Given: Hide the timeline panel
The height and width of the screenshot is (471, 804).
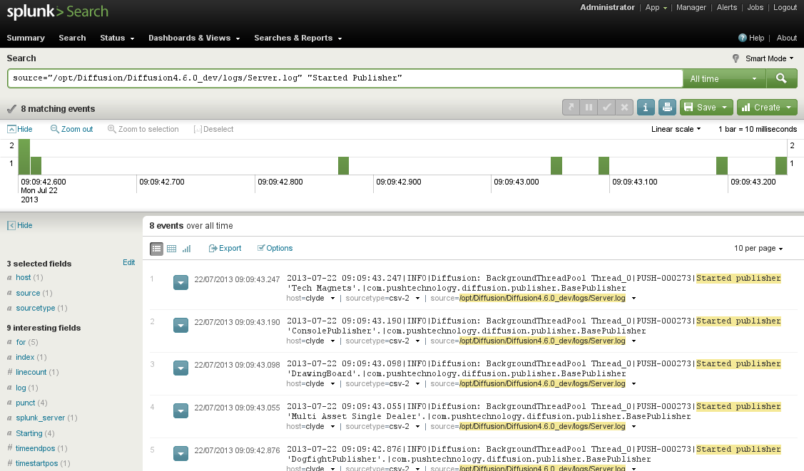Looking at the screenshot, I should (20, 129).
